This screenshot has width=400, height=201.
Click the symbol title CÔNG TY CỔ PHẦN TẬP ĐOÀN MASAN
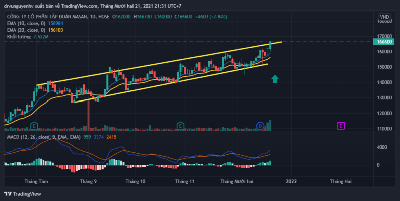point(47,17)
